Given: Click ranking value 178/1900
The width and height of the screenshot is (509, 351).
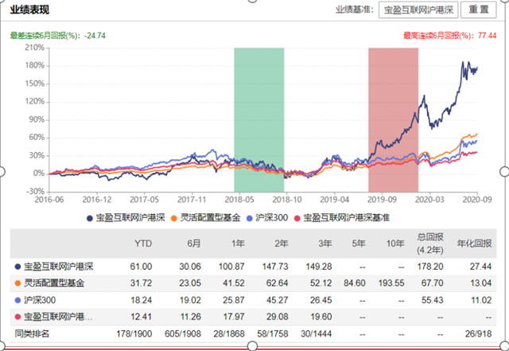Looking at the screenshot, I should [134, 333].
